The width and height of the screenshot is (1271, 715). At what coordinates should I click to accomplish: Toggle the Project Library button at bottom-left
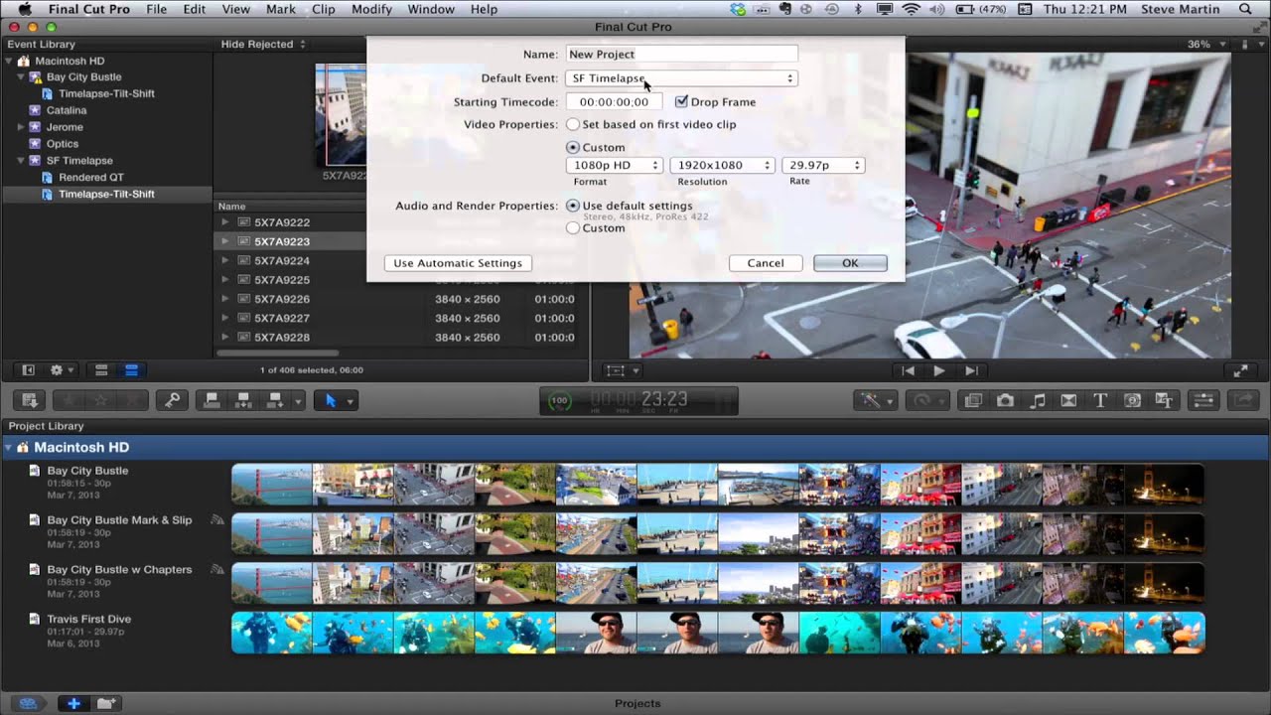click(29, 703)
